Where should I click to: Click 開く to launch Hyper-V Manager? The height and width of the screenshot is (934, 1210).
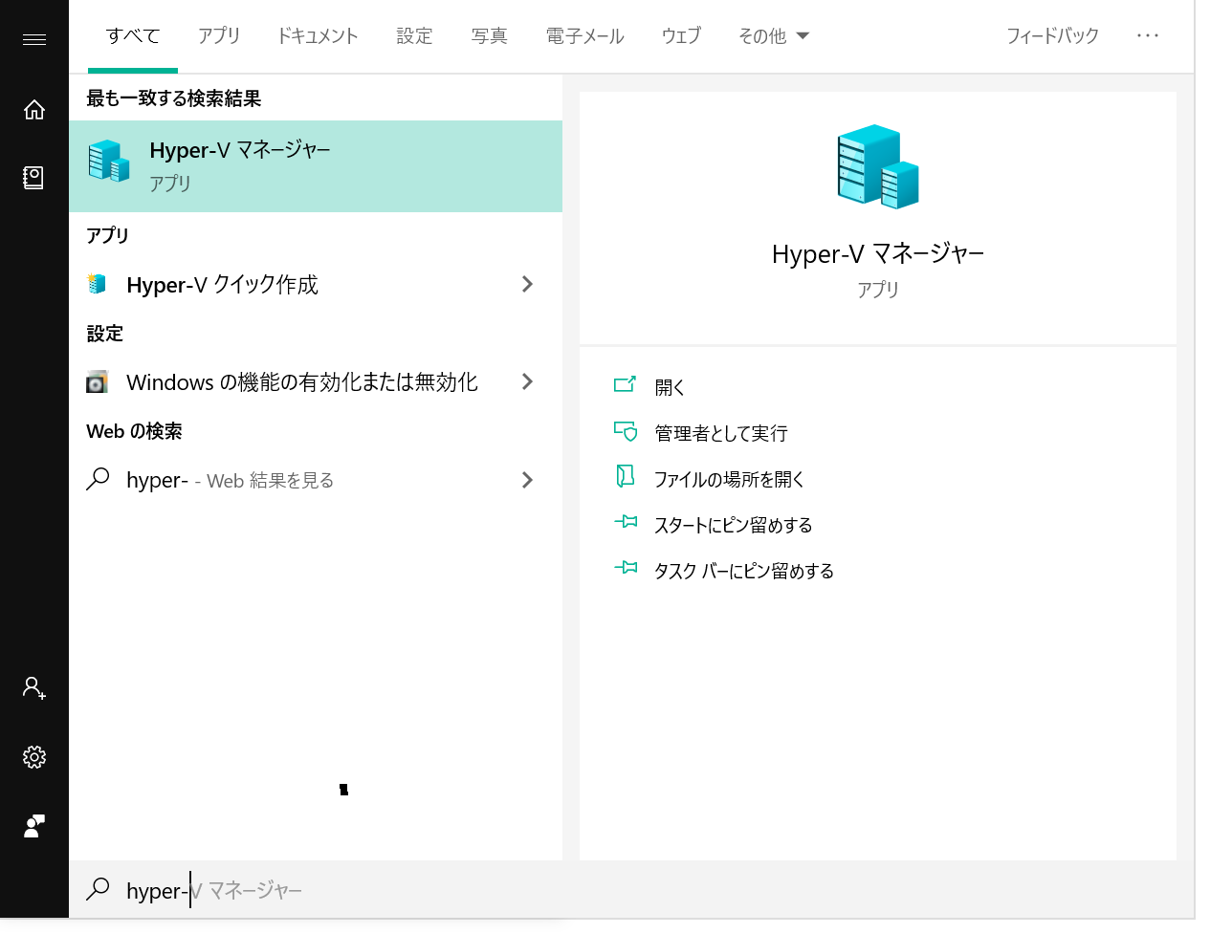click(670, 387)
